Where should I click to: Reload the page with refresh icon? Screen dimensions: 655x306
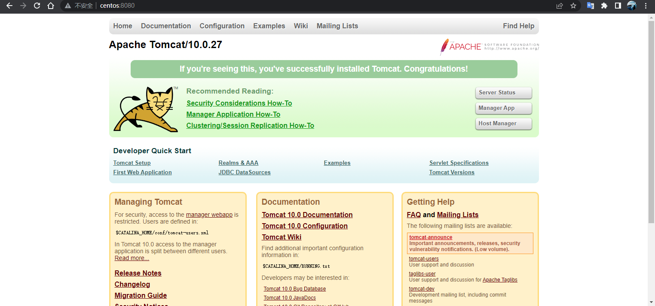(x=37, y=6)
